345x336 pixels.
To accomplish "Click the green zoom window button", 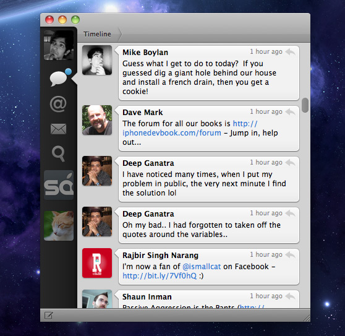I will coord(75,20).
